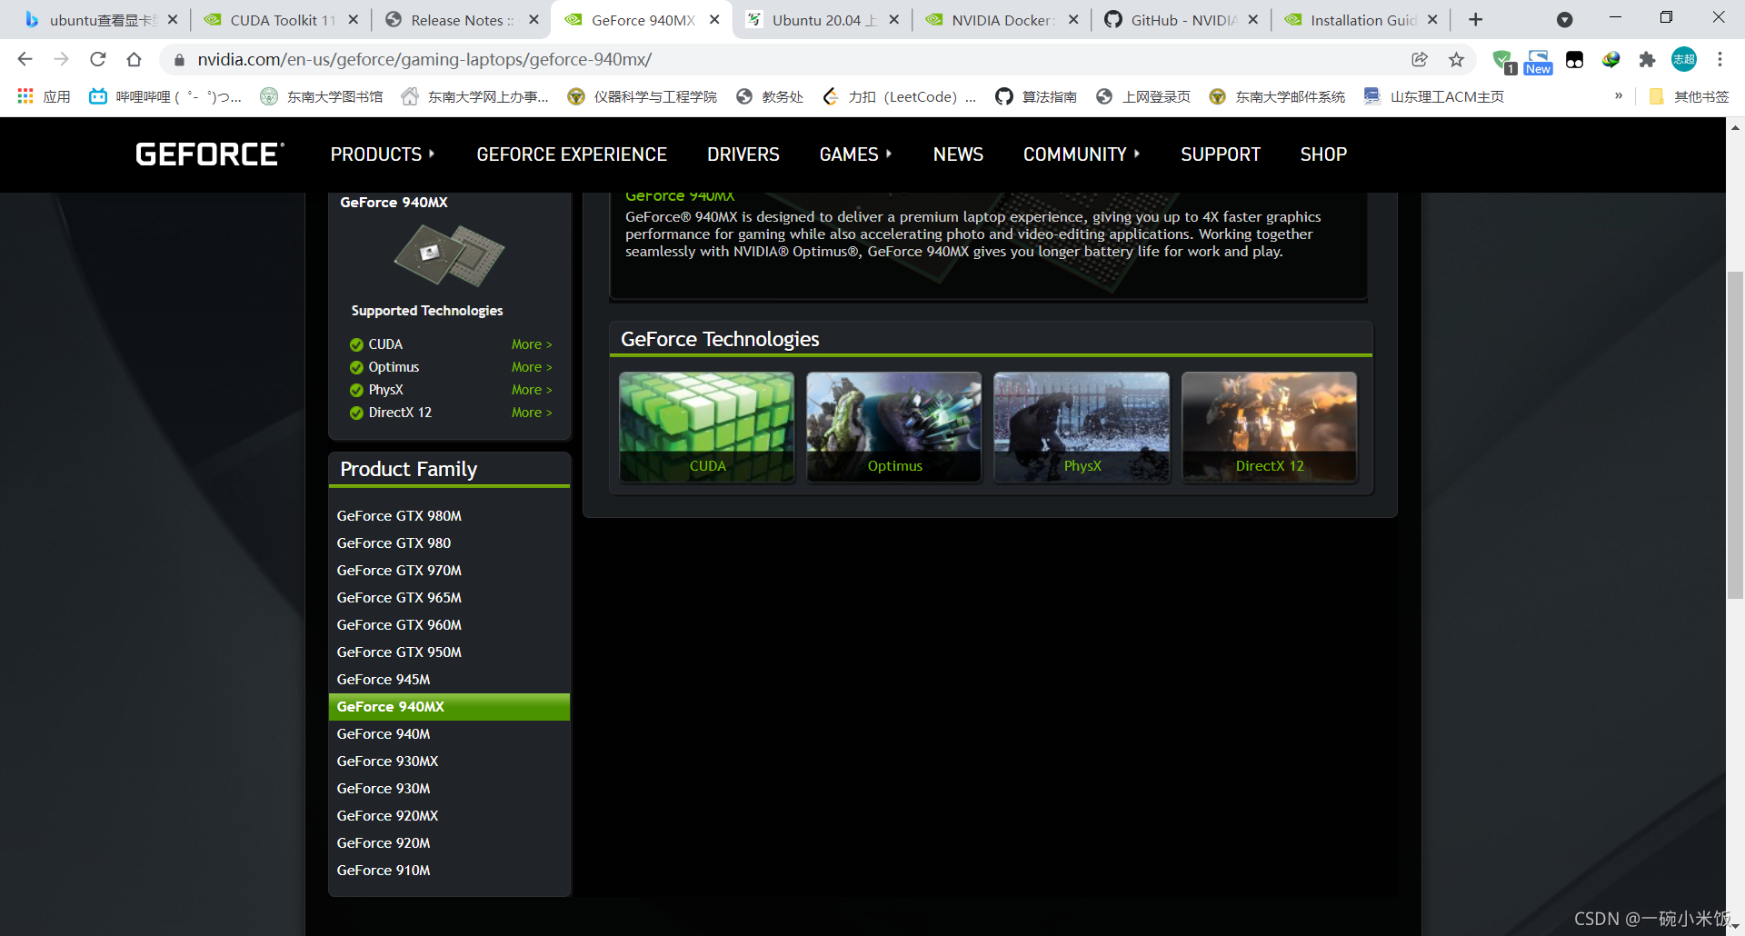1745x936 pixels.
Task: Close the Release Notes tab
Action: 533,19
